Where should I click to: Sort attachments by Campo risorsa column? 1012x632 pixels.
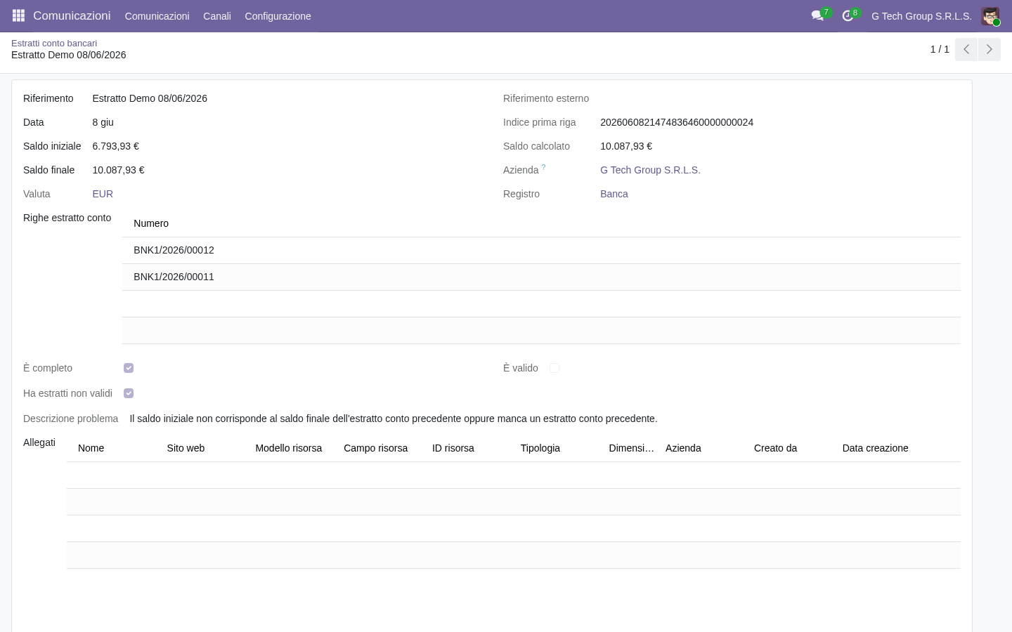pyautogui.click(x=375, y=448)
